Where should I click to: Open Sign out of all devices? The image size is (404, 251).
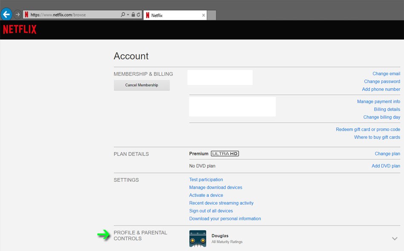[x=211, y=211]
